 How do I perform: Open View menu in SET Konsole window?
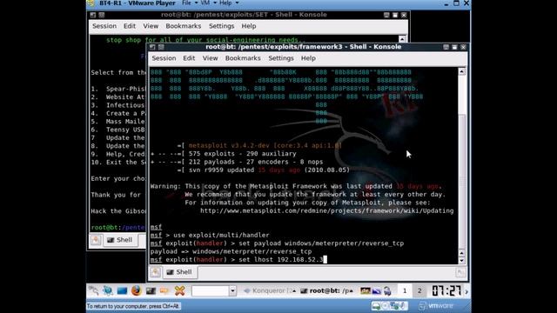point(151,26)
